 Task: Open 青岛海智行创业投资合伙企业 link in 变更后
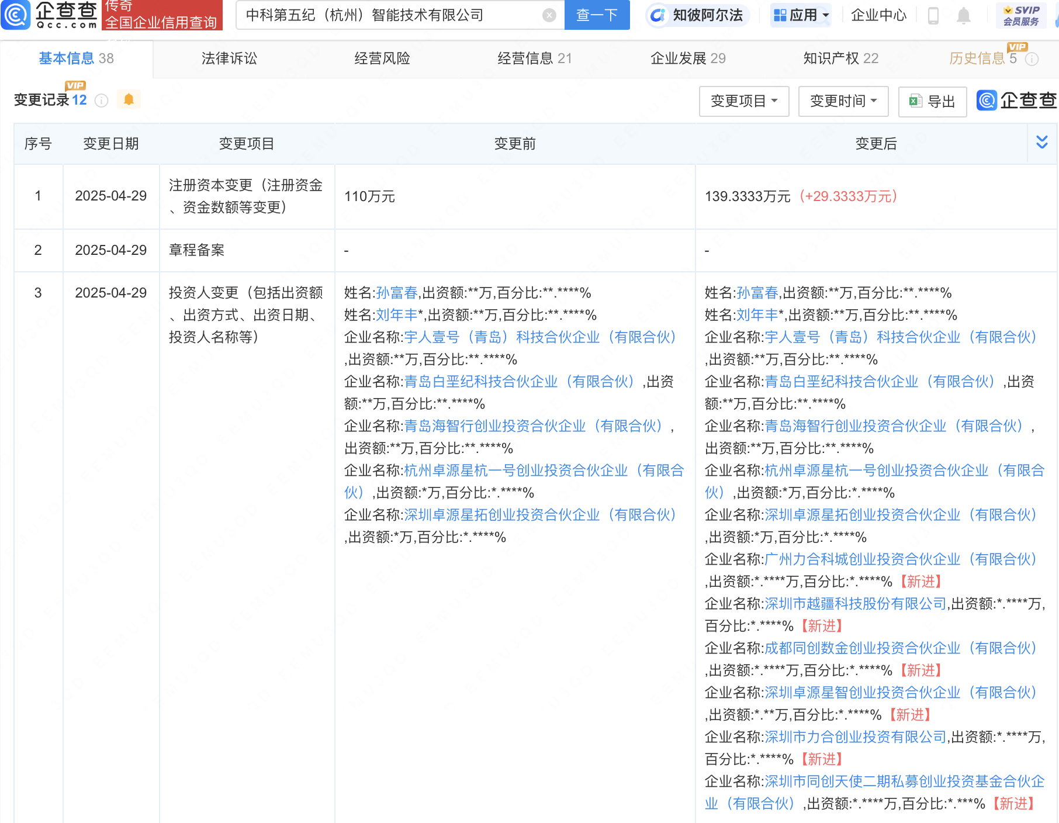tap(894, 426)
